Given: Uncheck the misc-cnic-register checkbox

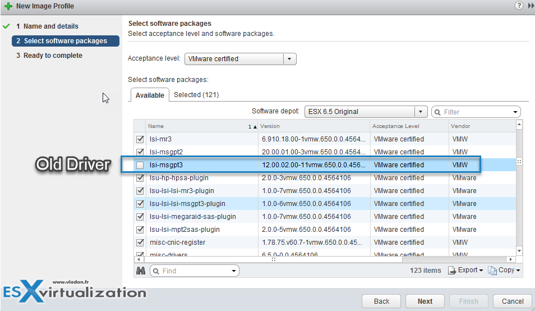Looking at the screenshot, I should click(x=140, y=243).
